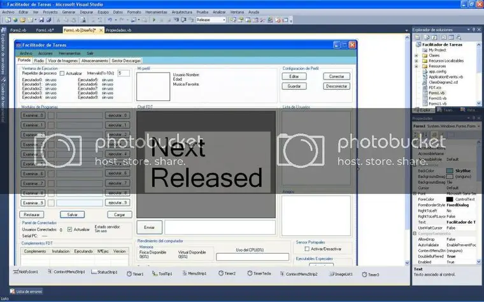
Task: Open the Explorador de servidores side tab
Action: coord(3,51)
